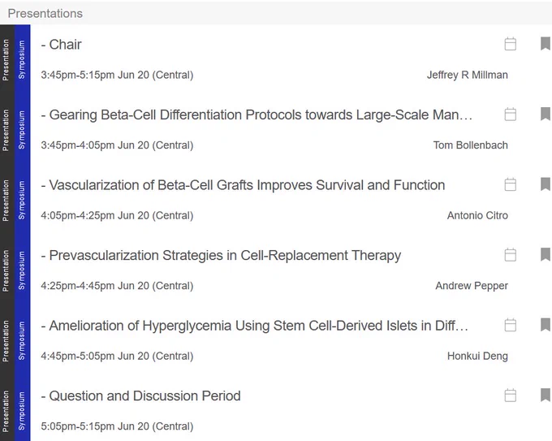Open Vascularization of Beta-Cell Grafts presentation title
Image resolution: width=552 pixels, height=441 pixels.
point(243,185)
